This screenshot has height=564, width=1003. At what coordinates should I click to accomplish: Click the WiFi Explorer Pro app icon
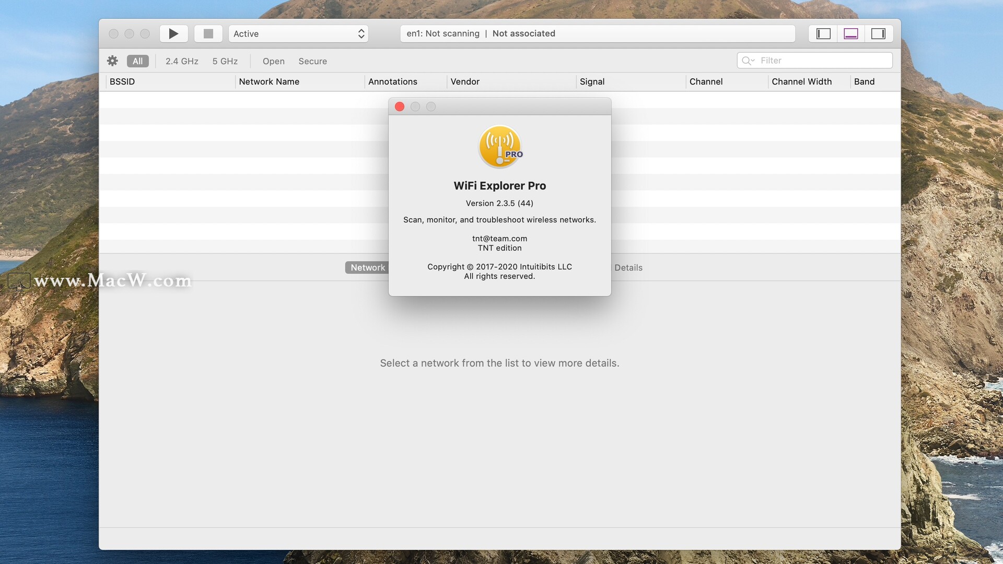(x=500, y=147)
